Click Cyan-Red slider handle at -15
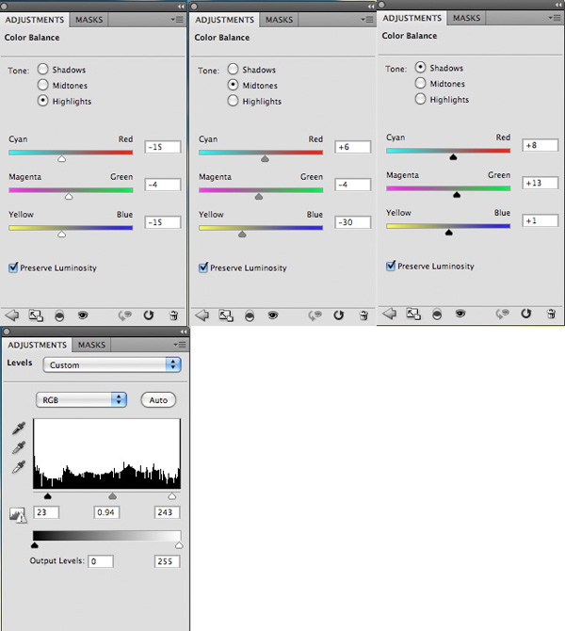Screen dimensions: 565x631 coord(61,159)
